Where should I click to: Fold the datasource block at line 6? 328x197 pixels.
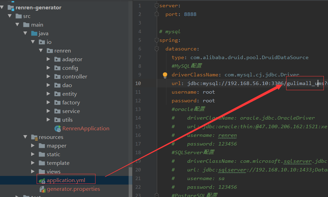pyautogui.click(x=157, y=49)
